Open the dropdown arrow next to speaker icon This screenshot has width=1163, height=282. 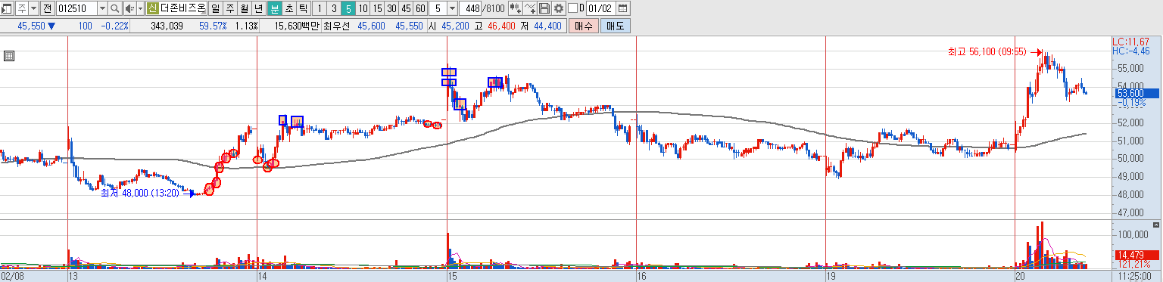click(x=140, y=8)
